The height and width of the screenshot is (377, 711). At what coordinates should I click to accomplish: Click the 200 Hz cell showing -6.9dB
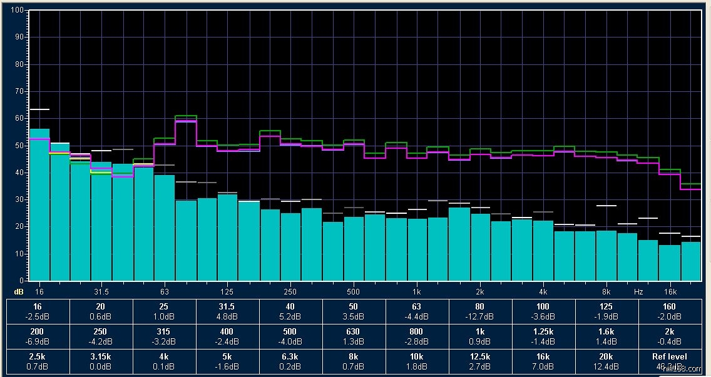38,336
